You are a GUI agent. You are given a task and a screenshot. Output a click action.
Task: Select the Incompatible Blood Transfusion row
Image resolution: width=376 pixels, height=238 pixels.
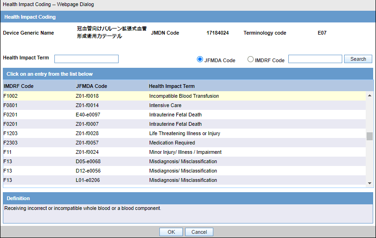[184, 96]
